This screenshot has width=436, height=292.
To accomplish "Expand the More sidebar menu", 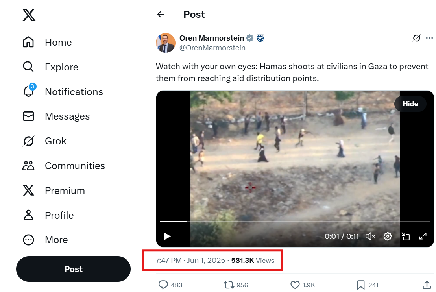I will pyautogui.click(x=56, y=240).
